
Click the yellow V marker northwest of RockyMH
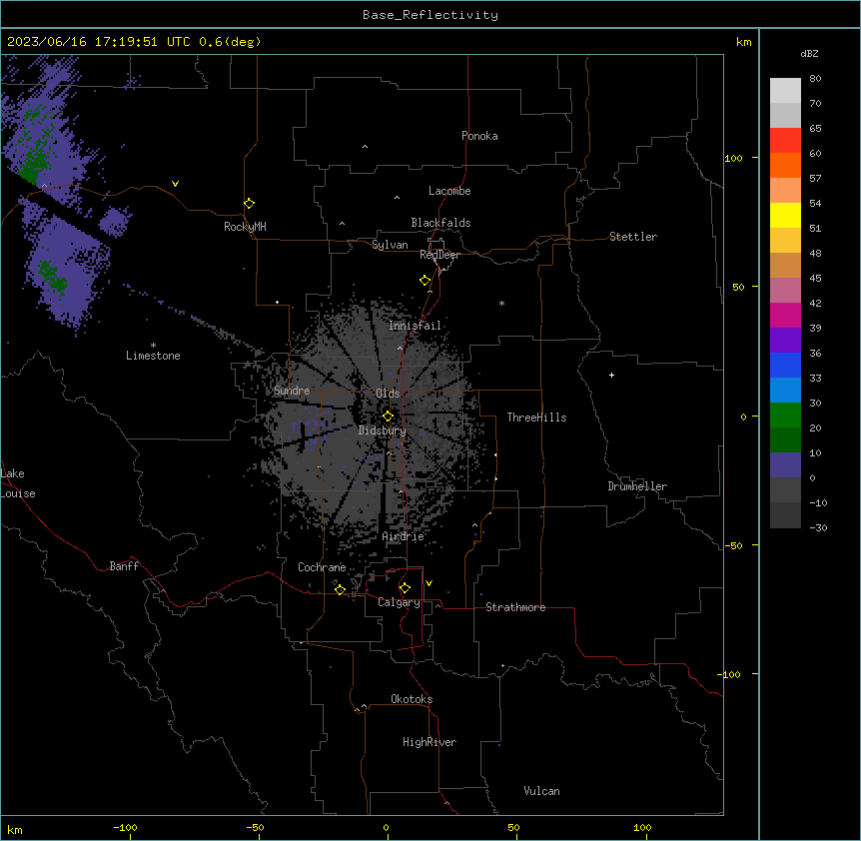point(175,184)
